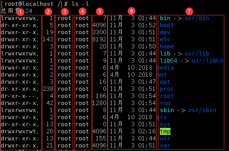The width and height of the screenshot is (229, 151).
Task: Click the month "11月" in the var row
Action: (x=116, y=145)
